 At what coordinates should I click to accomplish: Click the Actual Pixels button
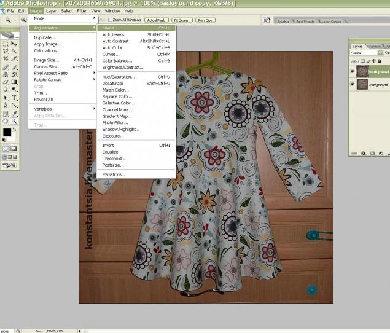[x=157, y=20]
